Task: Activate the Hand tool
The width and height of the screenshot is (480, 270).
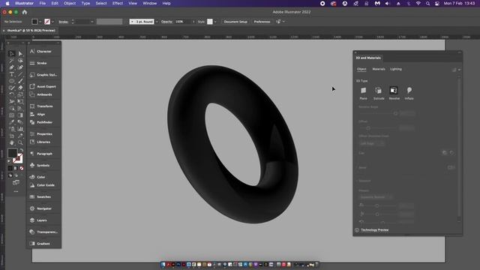Action: 12,142
